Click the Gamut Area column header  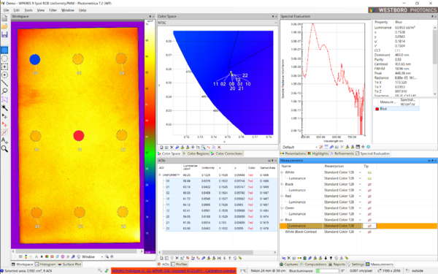click(268, 168)
